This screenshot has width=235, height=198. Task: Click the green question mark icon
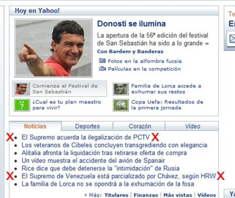click(x=22, y=105)
